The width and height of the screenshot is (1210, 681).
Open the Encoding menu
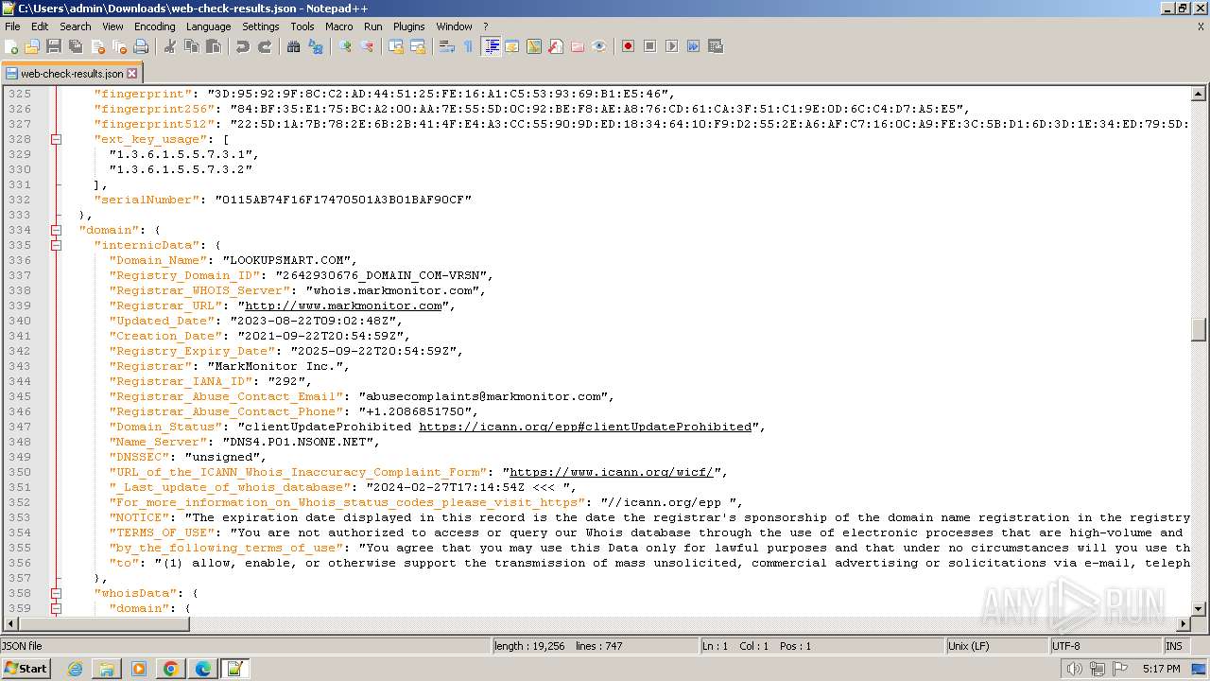pyautogui.click(x=154, y=26)
